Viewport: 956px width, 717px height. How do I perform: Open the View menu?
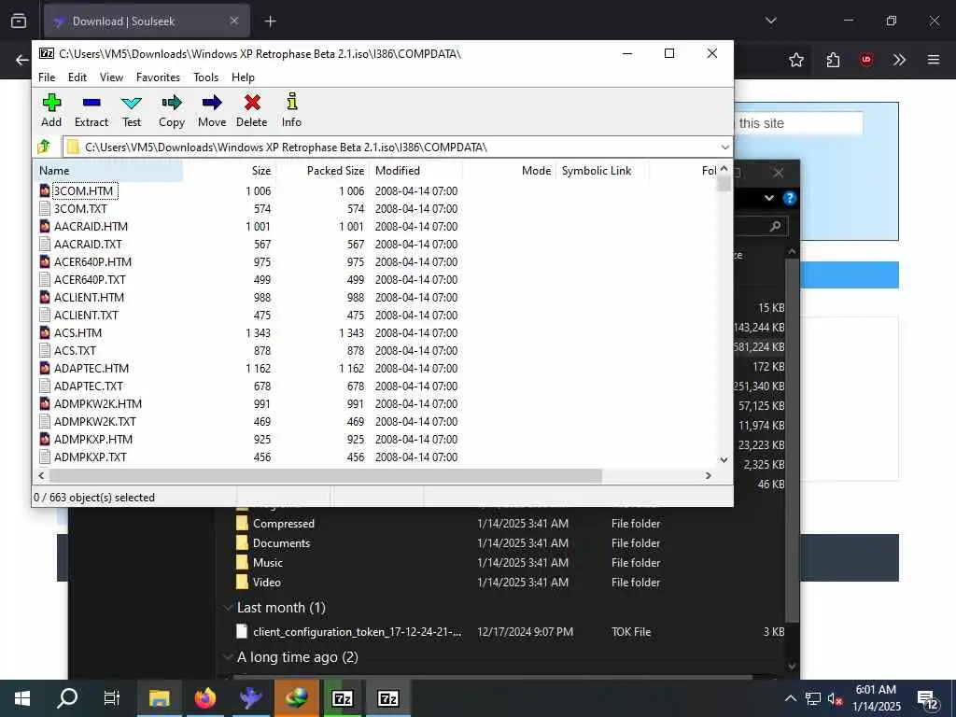112,77
